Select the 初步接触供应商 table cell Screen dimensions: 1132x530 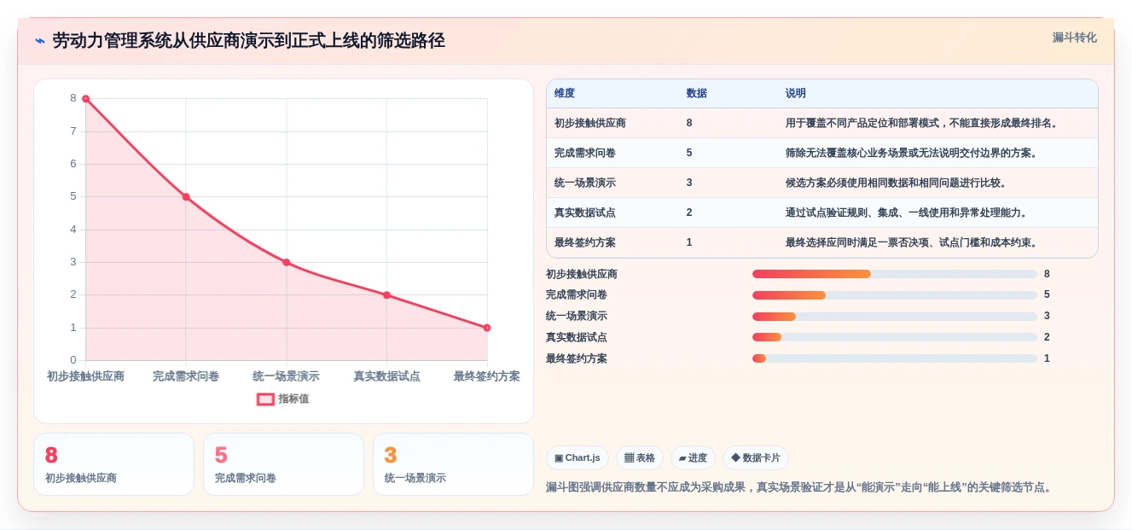(x=590, y=123)
